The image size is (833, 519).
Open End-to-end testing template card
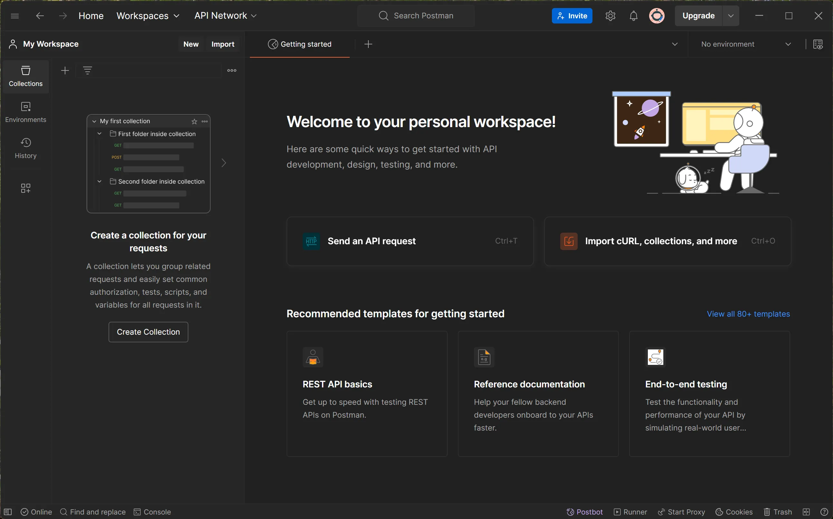click(x=709, y=394)
